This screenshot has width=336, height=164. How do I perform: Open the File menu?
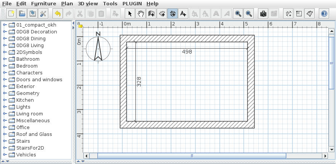tap(7, 4)
